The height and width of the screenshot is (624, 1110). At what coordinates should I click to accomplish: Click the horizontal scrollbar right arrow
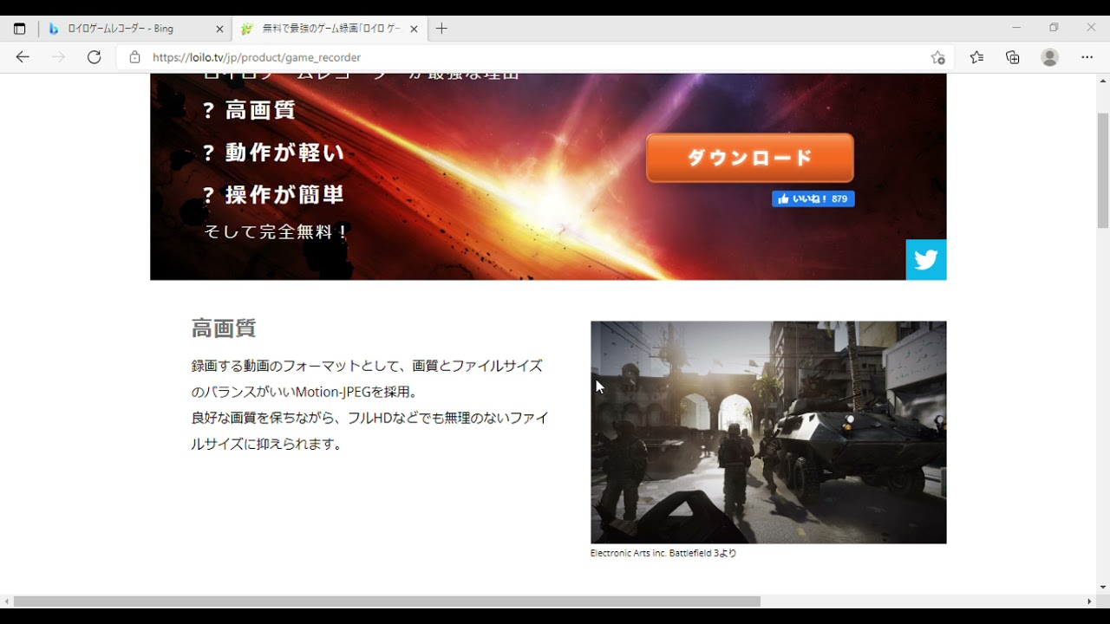1090,601
